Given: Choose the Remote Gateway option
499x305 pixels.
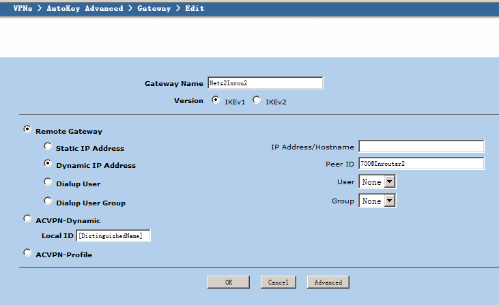Looking at the screenshot, I should (x=27, y=129).
